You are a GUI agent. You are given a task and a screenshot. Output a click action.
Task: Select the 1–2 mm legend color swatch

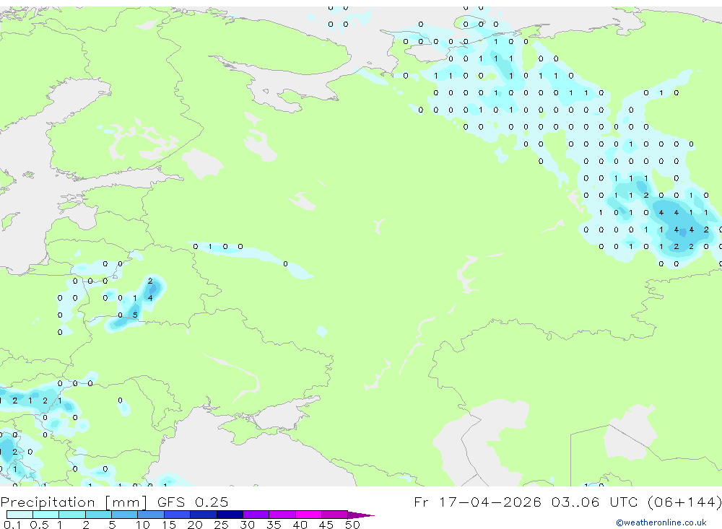pyautogui.click(x=72, y=515)
